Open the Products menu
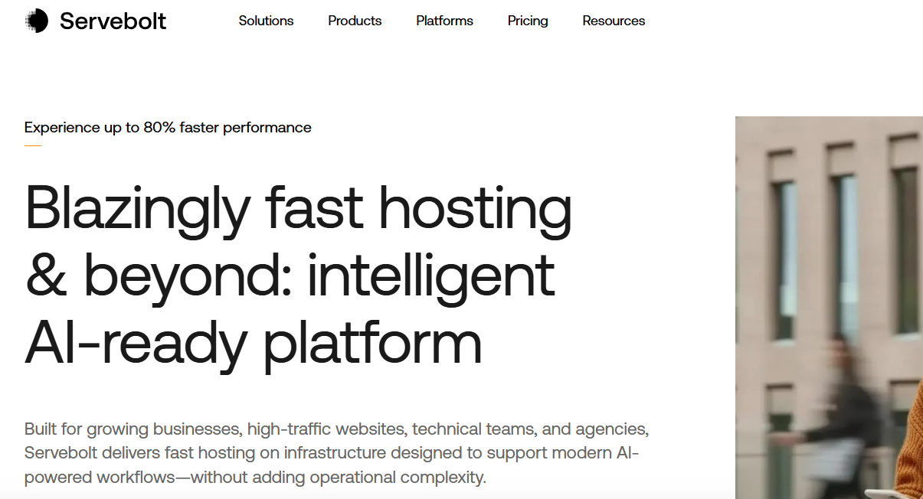Screen dimensions: 923x499 355,21
